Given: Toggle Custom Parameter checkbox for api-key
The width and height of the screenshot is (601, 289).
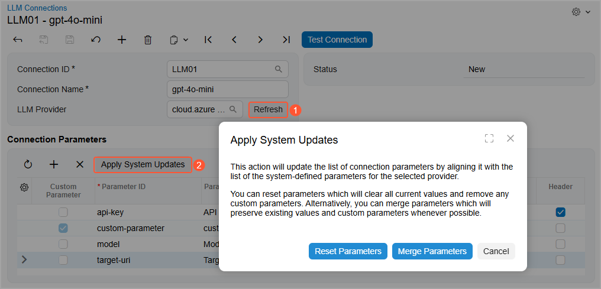Looking at the screenshot, I should point(63,212).
